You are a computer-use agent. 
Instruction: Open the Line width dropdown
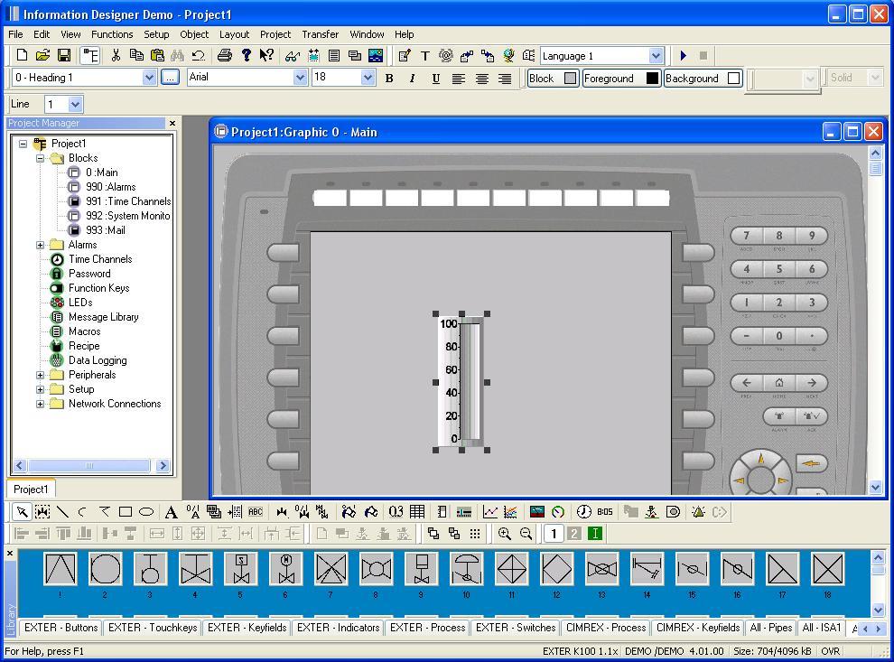pyautogui.click(x=75, y=104)
